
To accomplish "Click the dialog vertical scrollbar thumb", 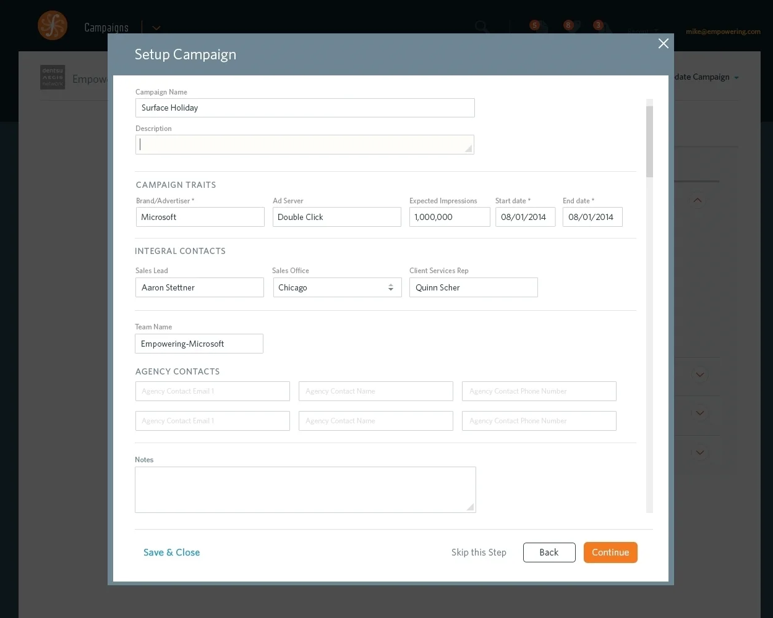I will click(x=649, y=142).
